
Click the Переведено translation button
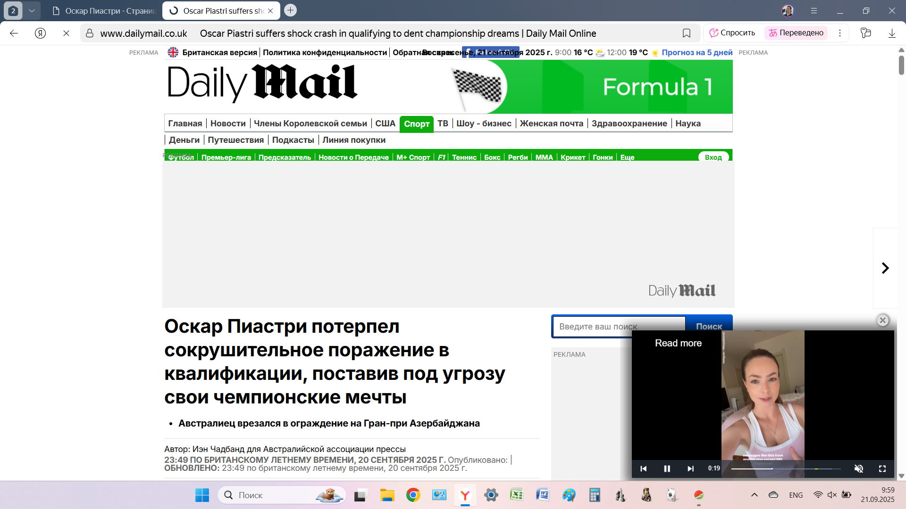pos(796,33)
